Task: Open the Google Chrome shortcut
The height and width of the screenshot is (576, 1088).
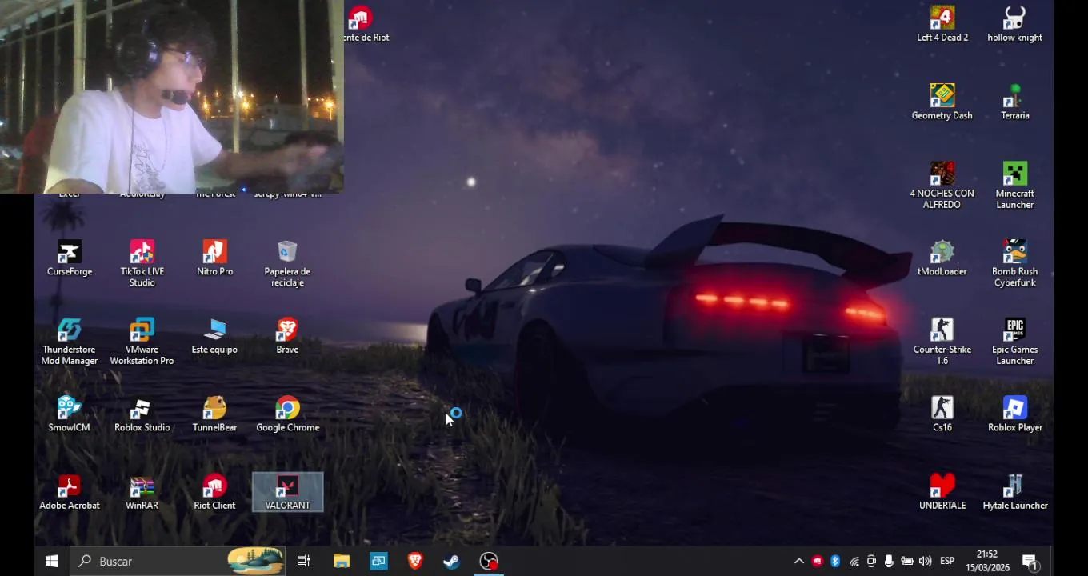Action: [x=287, y=414]
